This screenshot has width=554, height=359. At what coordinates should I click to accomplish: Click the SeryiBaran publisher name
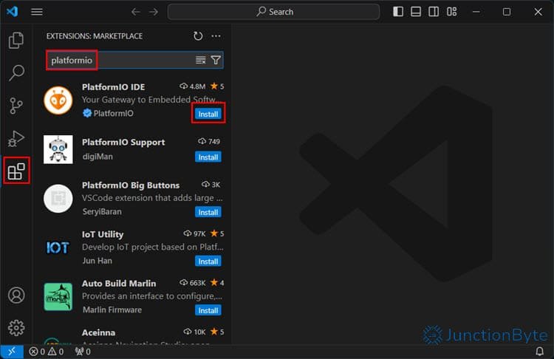click(x=102, y=211)
